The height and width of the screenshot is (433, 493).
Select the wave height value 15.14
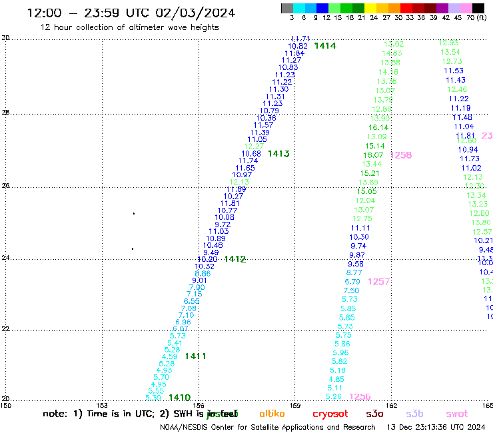click(375, 146)
